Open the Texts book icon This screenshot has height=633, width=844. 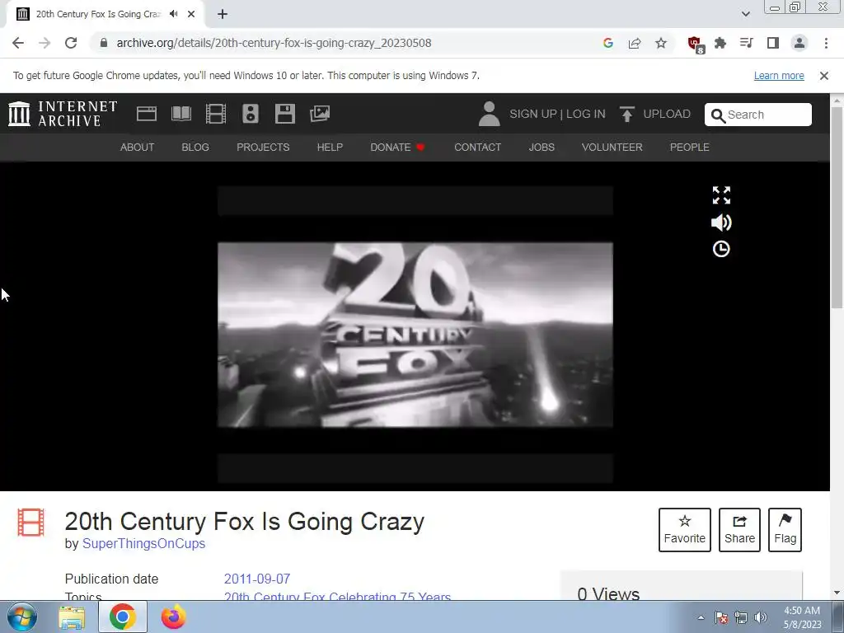181,114
